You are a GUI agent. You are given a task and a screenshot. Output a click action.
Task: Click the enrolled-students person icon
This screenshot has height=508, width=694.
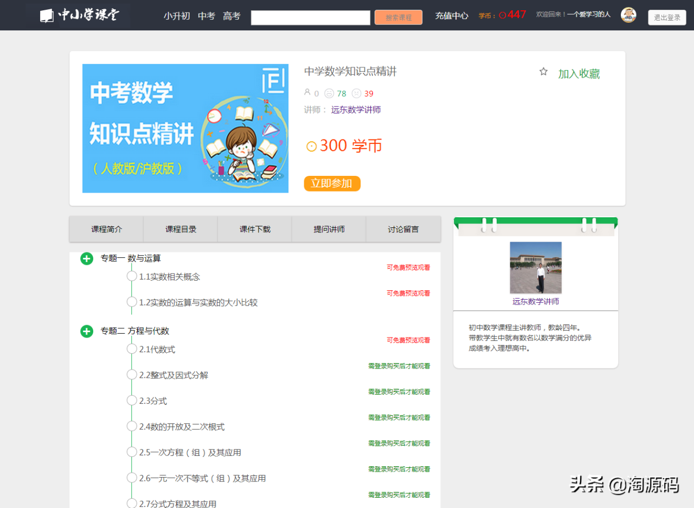pos(307,92)
